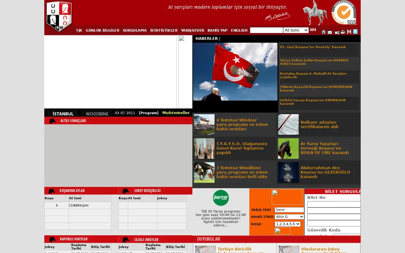
Task: Click the broken image above Yarış Yeri
Action: [x=287, y=197]
